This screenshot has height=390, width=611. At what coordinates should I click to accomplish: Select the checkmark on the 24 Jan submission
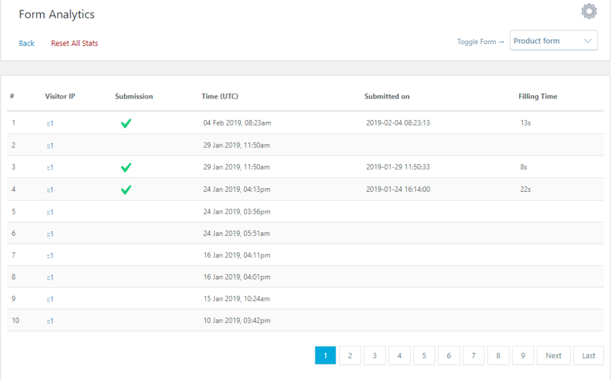pos(125,189)
